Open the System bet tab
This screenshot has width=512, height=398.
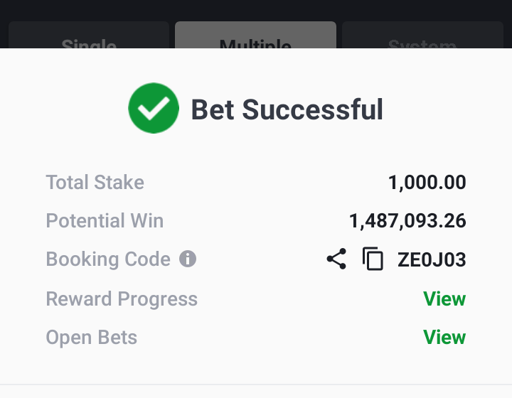(422, 35)
